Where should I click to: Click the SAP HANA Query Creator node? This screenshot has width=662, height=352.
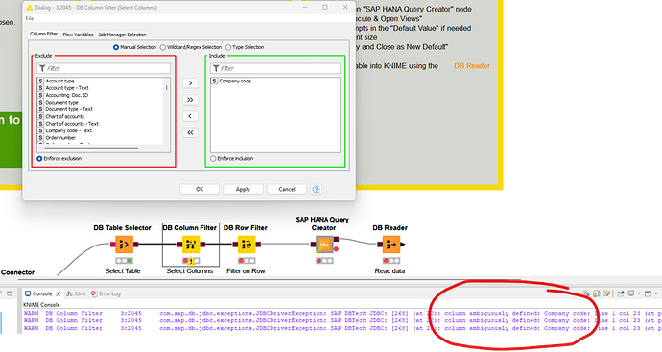324,245
